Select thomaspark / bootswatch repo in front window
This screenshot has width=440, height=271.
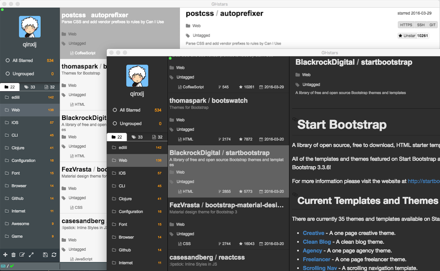pyautogui.click(x=228, y=119)
